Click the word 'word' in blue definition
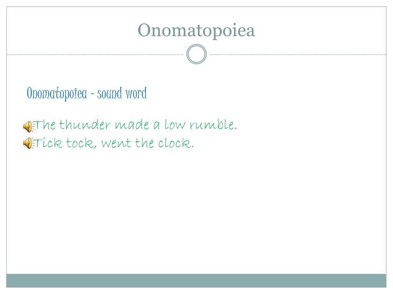393x294 pixels. [136, 93]
